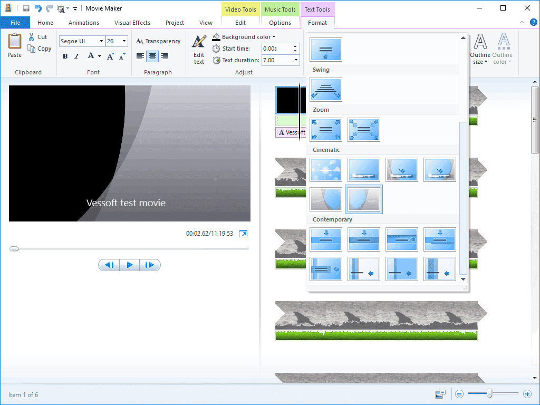
Task: Click the Next frame button
Action: [150, 265]
